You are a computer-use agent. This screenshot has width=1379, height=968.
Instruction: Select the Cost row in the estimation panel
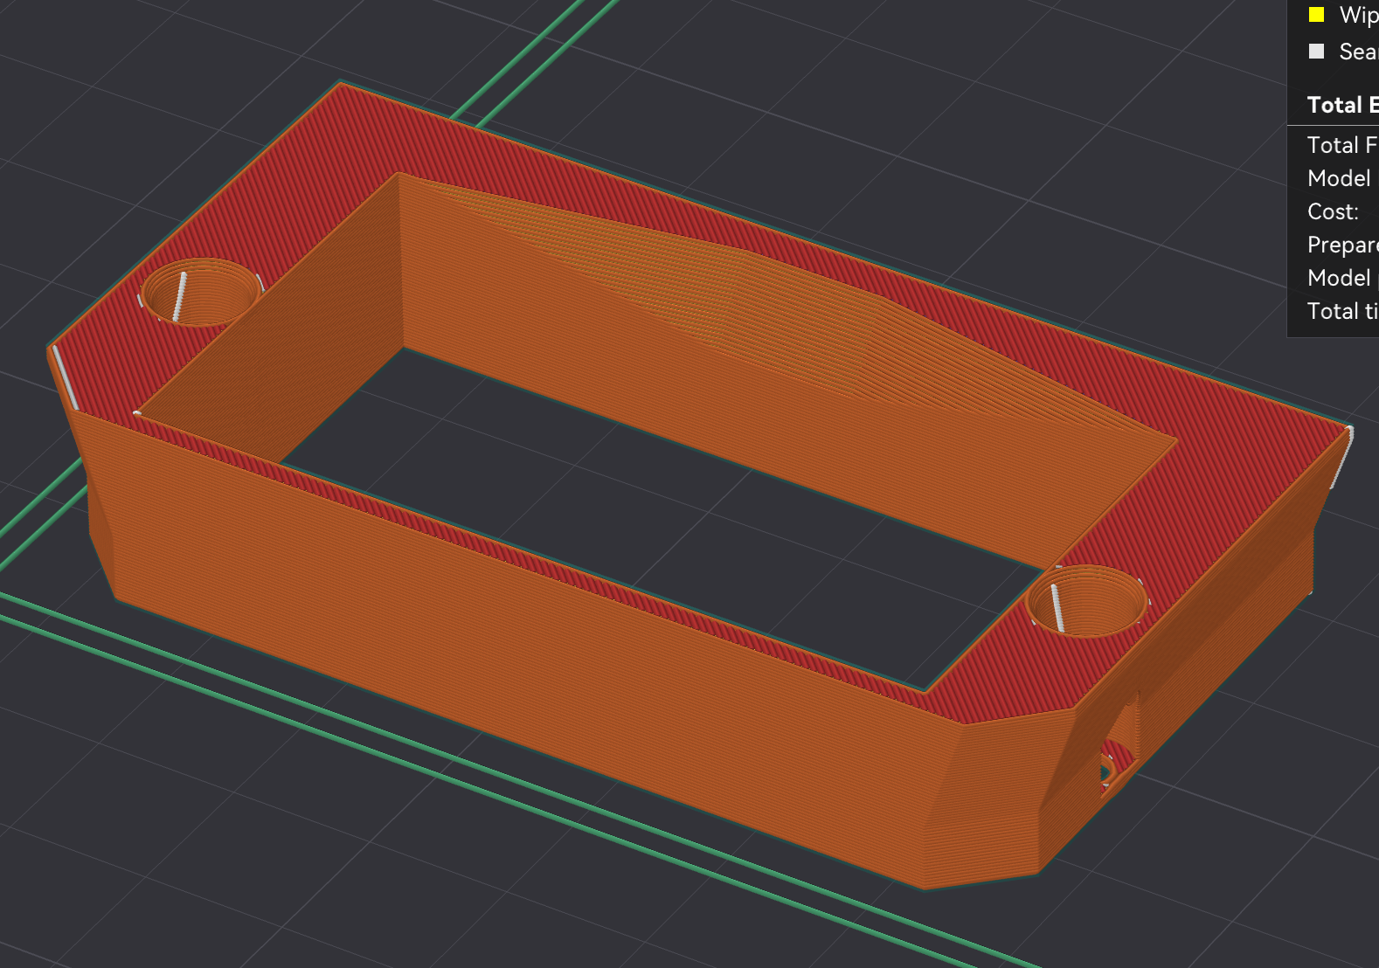point(1333,211)
